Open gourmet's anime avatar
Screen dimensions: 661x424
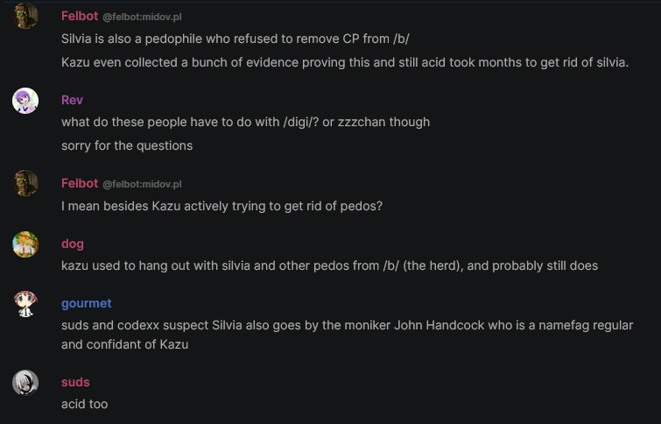pos(25,304)
